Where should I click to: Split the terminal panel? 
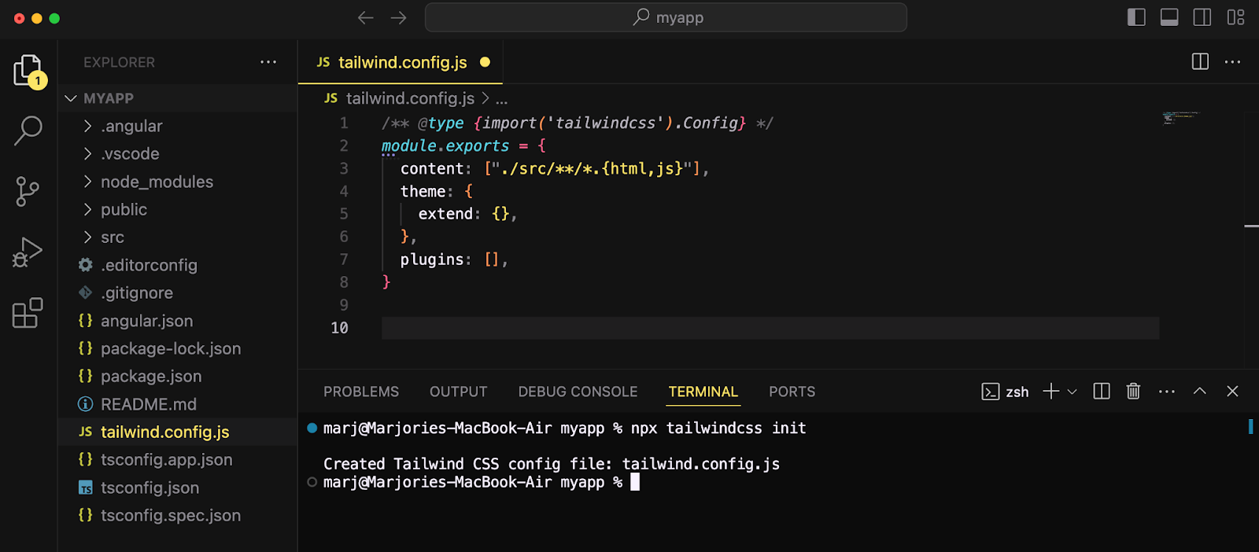[1102, 392]
